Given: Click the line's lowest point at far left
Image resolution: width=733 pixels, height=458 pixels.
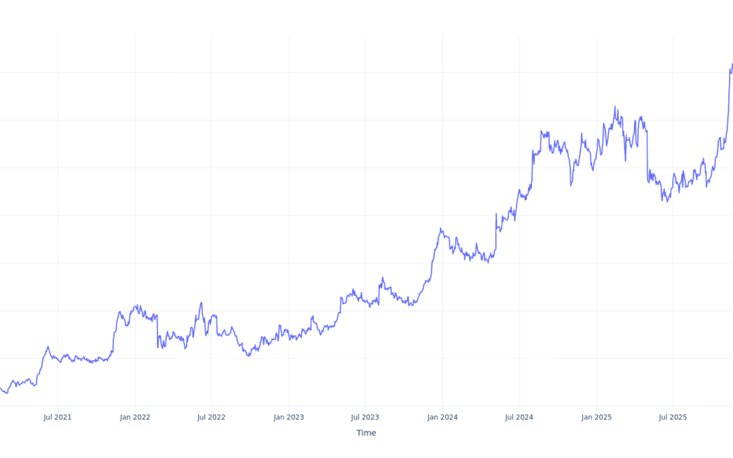Looking at the screenshot, I should tap(7, 393).
